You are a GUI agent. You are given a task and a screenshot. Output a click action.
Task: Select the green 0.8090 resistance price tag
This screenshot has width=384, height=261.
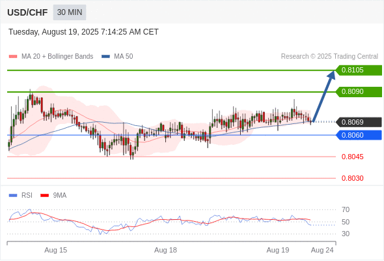pos(359,92)
